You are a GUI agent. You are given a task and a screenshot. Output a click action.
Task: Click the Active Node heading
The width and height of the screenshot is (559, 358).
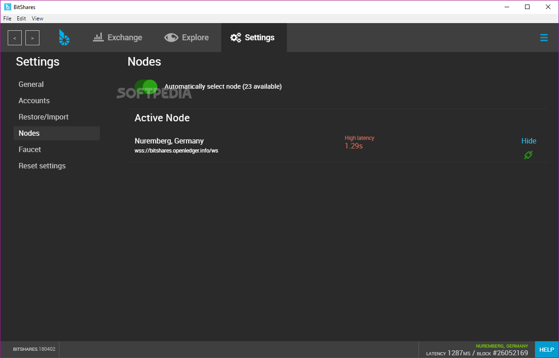[162, 118]
